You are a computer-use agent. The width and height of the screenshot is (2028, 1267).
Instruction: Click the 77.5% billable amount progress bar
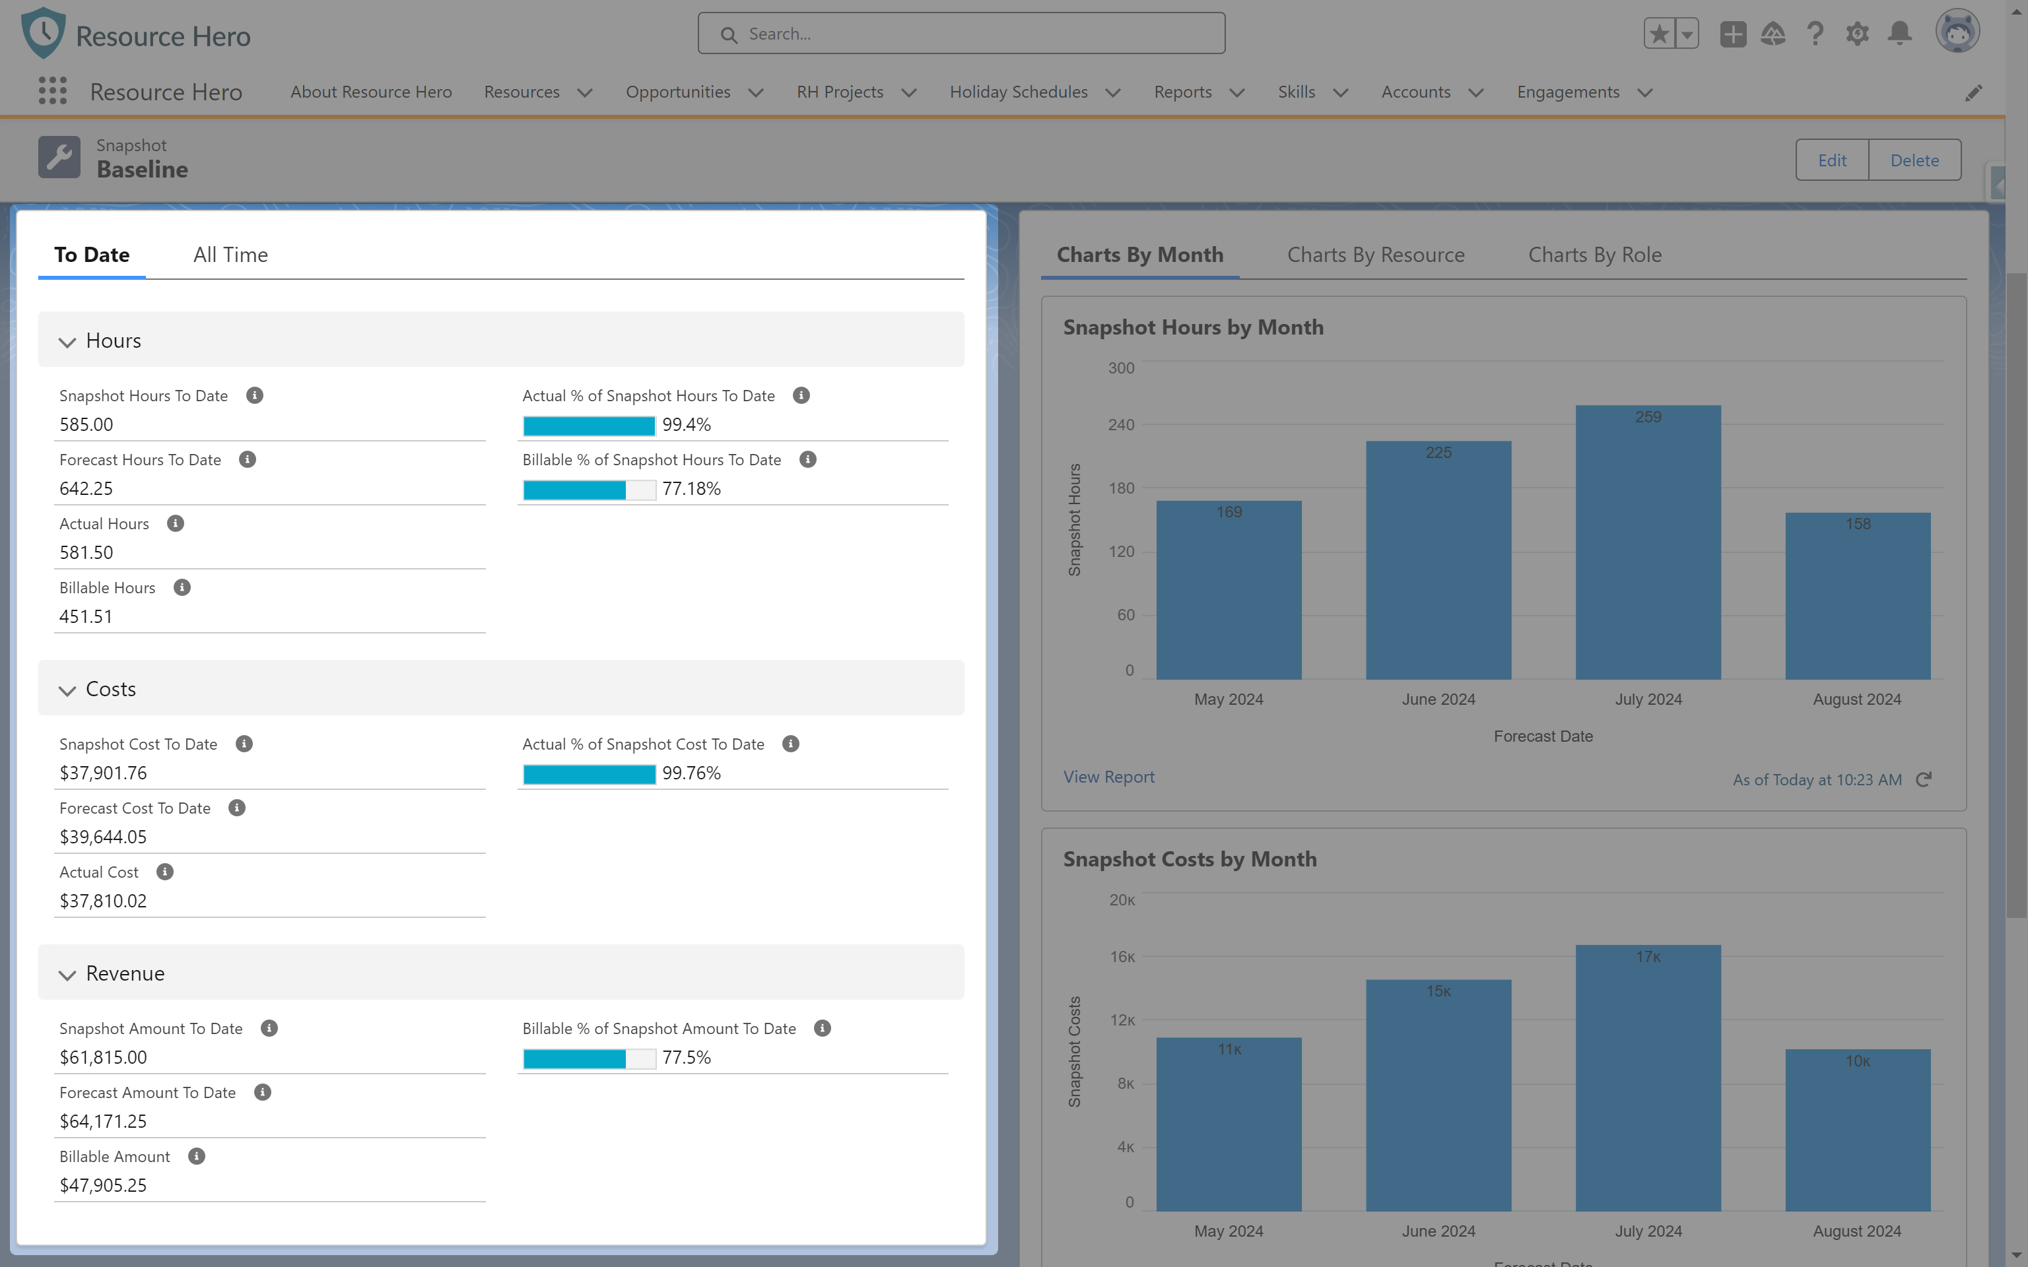(x=589, y=1058)
